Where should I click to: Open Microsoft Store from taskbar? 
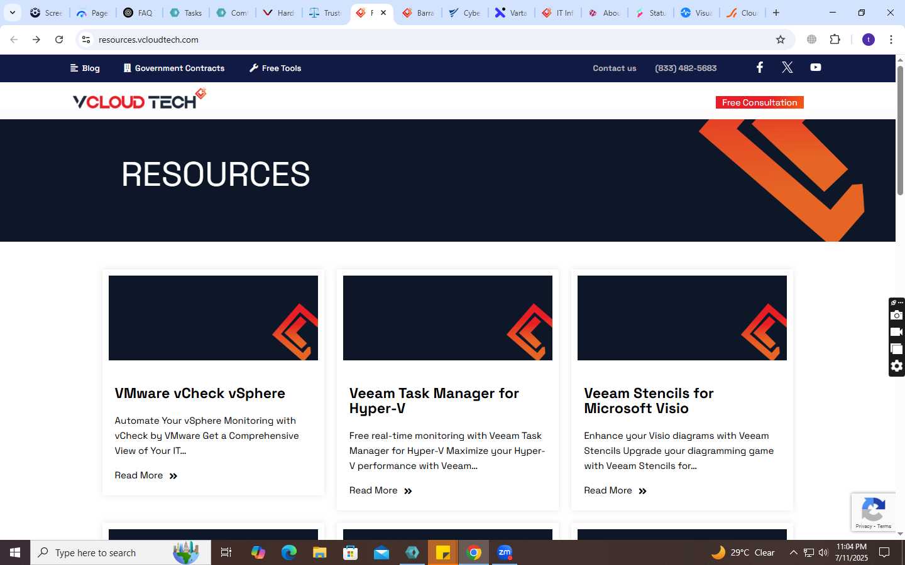350,552
